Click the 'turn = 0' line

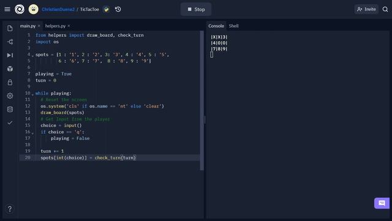tap(46, 80)
